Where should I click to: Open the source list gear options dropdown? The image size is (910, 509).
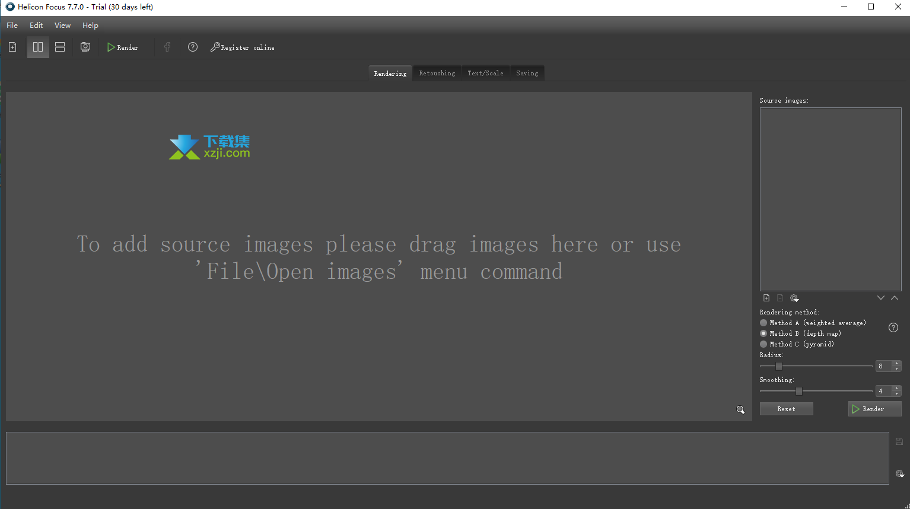click(x=794, y=298)
